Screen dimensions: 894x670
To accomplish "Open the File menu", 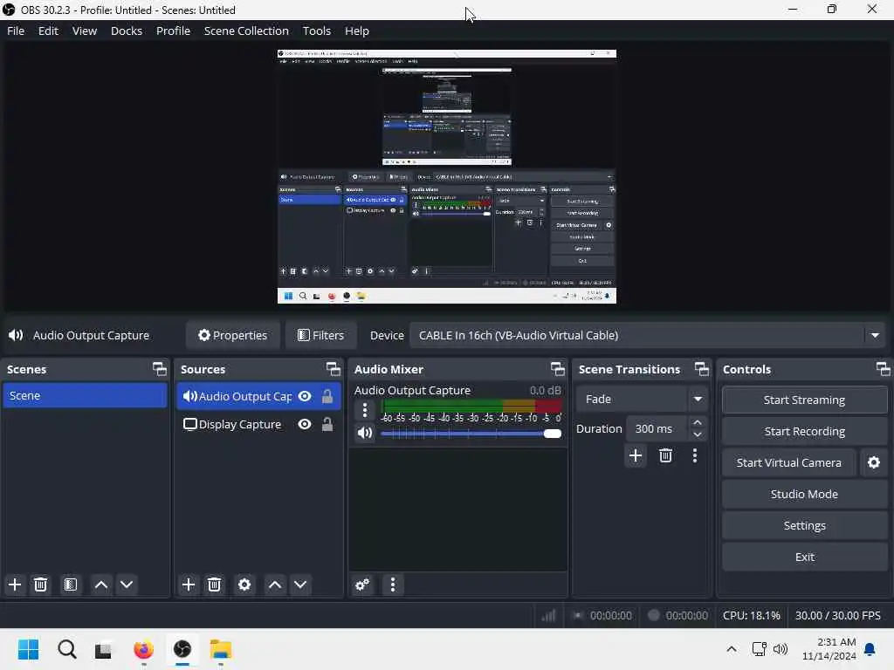I will (16, 31).
